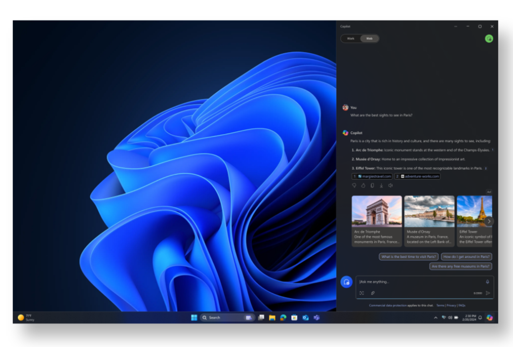This screenshot has height=347, width=513.
Task: Click the export download icon
Action: coord(381,185)
